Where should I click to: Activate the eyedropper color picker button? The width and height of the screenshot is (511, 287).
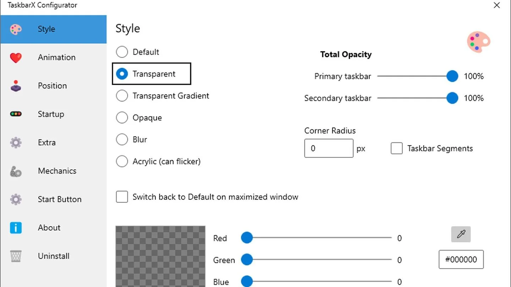pos(461,234)
